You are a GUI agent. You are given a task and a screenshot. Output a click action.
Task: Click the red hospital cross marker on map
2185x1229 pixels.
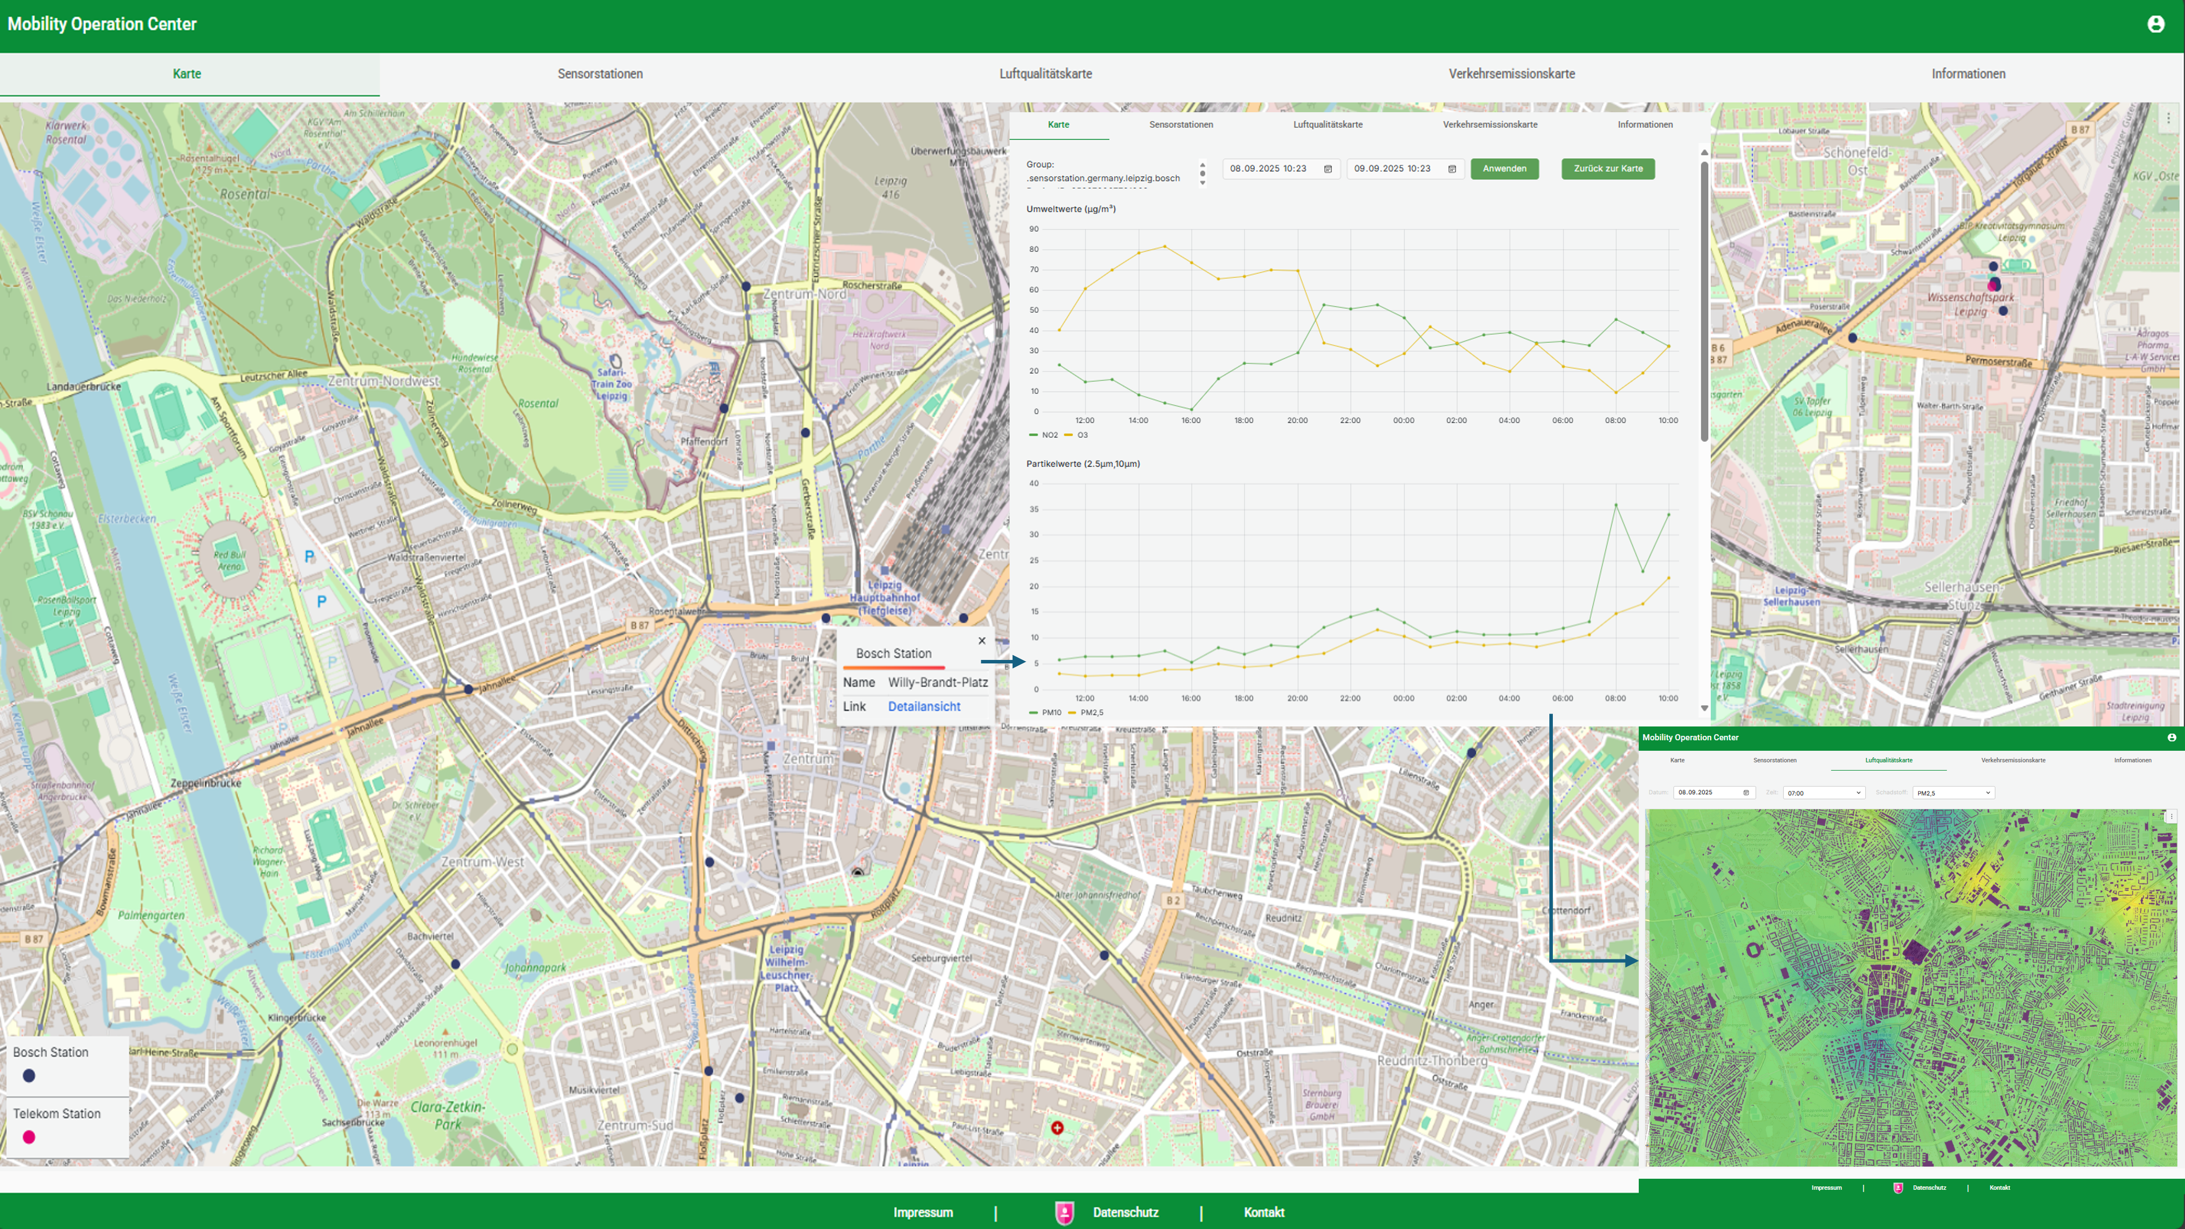(1057, 1127)
